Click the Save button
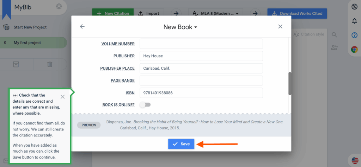Viewport: 361px width, 167px height. (x=181, y=144)
